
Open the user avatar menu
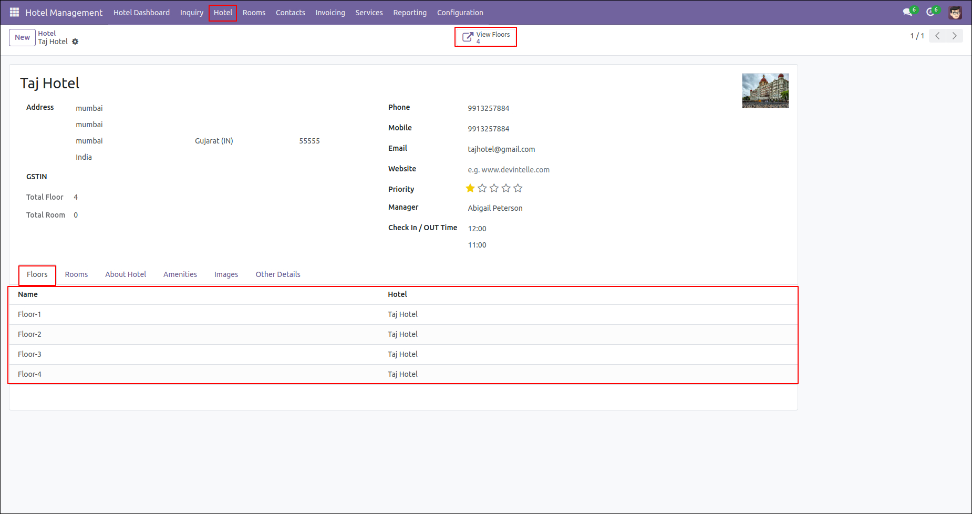click(x=955, y=13)
